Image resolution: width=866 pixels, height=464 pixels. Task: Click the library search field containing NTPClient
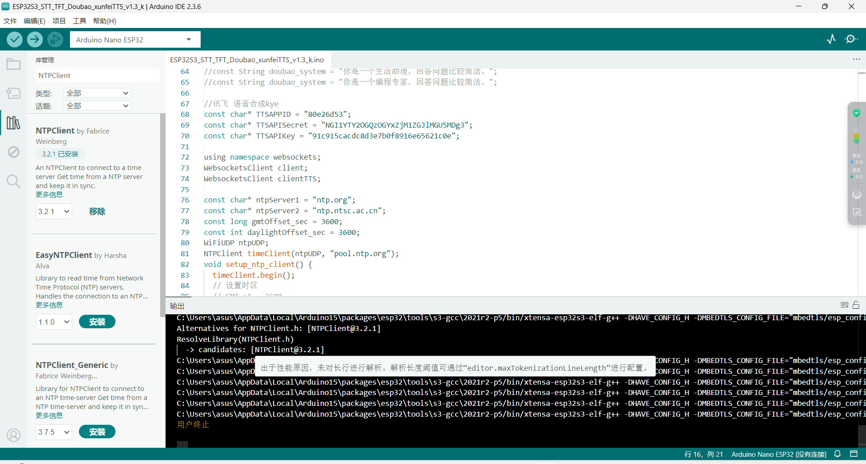[x=97, y=75]
